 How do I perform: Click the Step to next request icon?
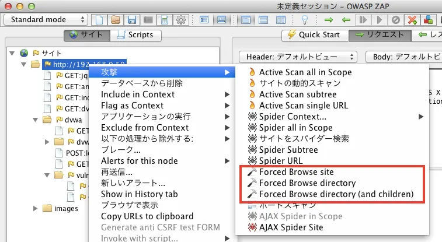[x=363, y=20]
